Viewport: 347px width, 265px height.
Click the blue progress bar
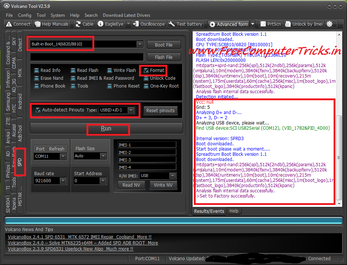(174, 221)
